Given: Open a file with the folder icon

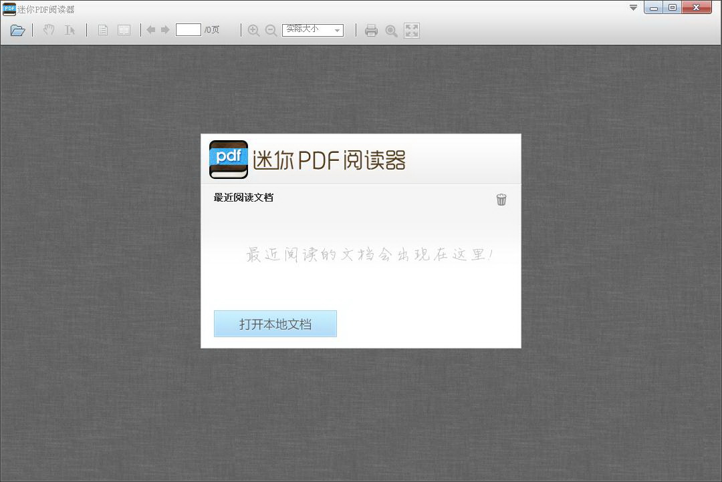Looking at the screenshot, I should [17, 30].
